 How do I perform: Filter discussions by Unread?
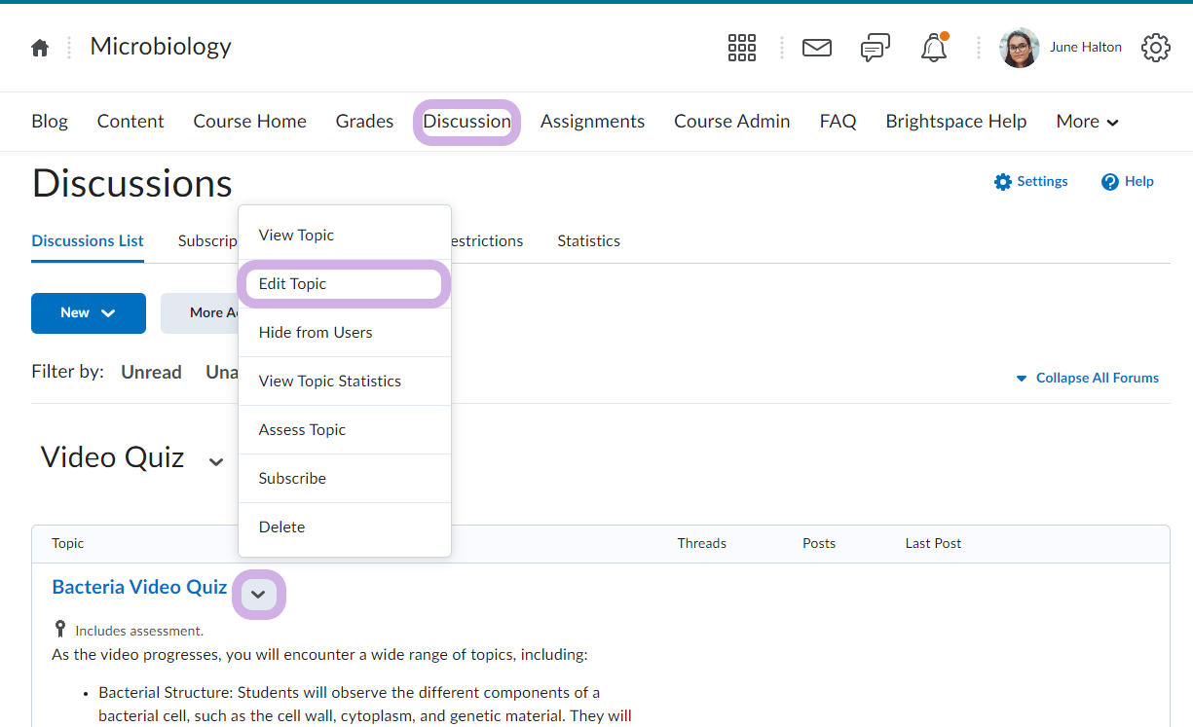tap(151, 372)
